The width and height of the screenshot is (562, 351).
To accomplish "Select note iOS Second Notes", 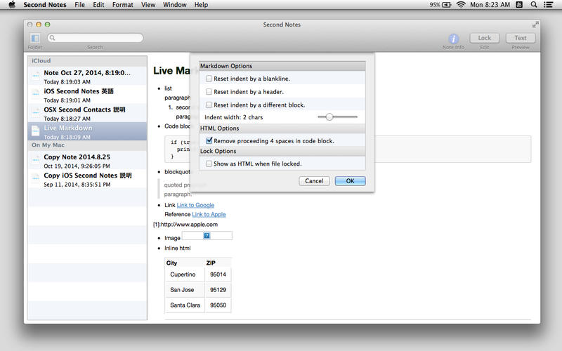I will 87,95.
